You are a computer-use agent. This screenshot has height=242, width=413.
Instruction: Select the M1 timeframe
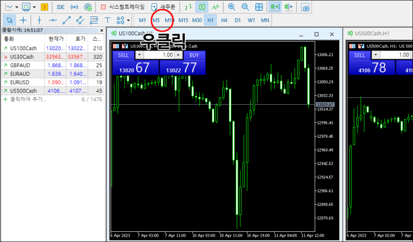pos(143,20)
